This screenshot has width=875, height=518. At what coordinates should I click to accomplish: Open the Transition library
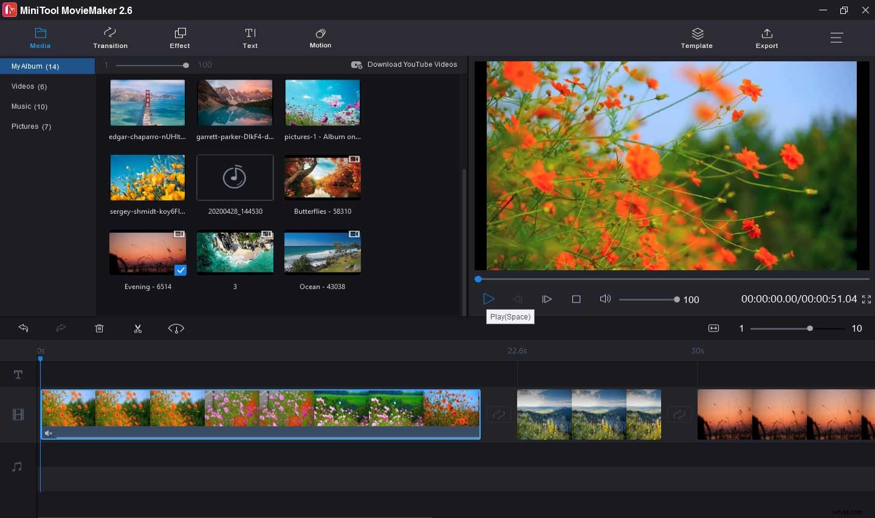click(x=110, y=38)
